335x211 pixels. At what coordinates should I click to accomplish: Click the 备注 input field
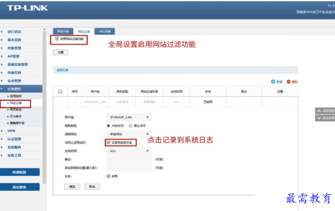click(129, 159)
